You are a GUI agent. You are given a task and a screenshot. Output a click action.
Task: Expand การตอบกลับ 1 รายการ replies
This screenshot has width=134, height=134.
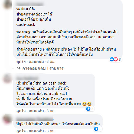coord(43,68)
